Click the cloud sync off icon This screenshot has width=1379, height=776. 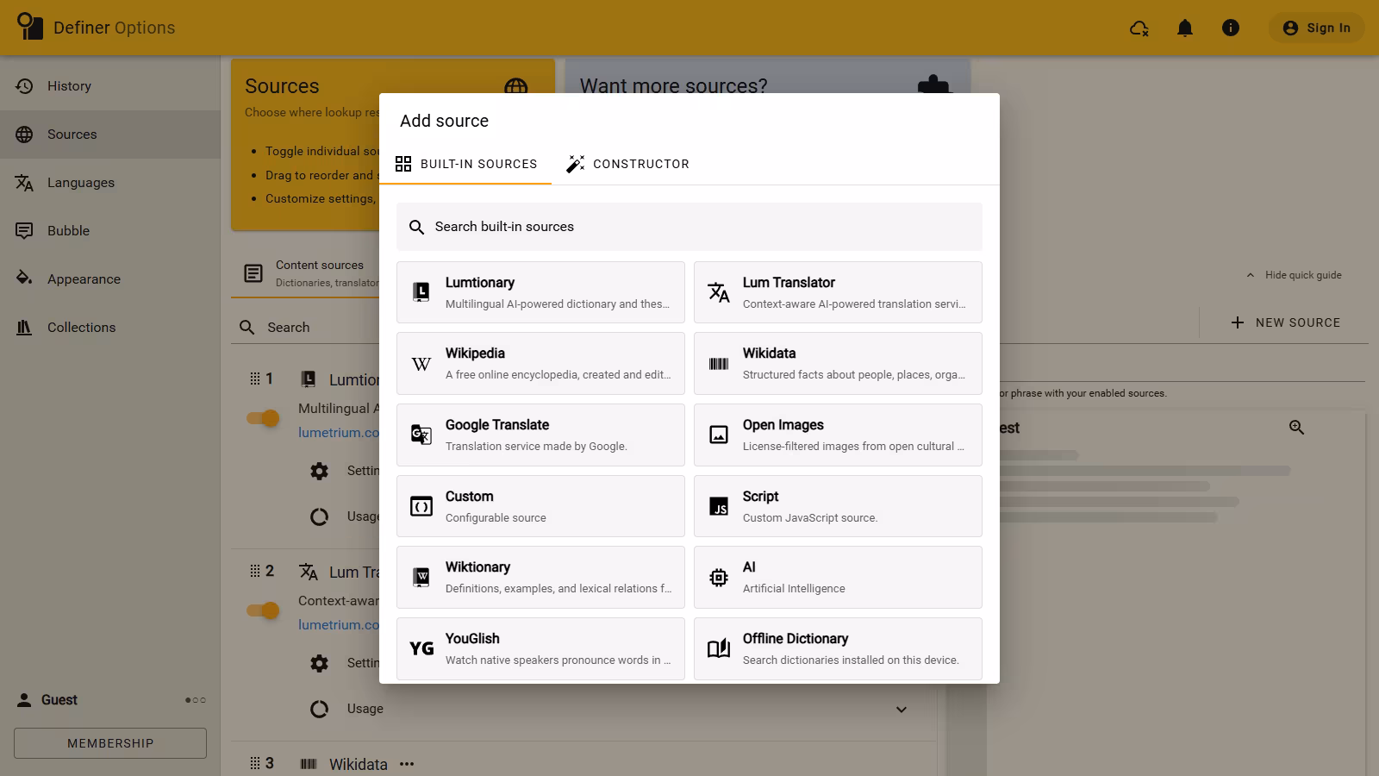[x=1139, y=28]
